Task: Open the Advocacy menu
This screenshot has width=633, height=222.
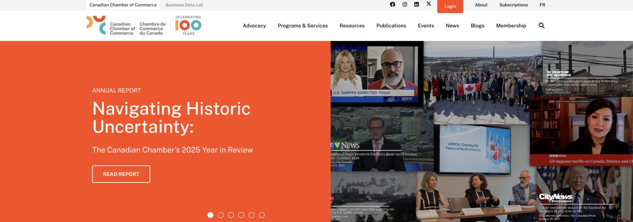Action: coord(254,26)
